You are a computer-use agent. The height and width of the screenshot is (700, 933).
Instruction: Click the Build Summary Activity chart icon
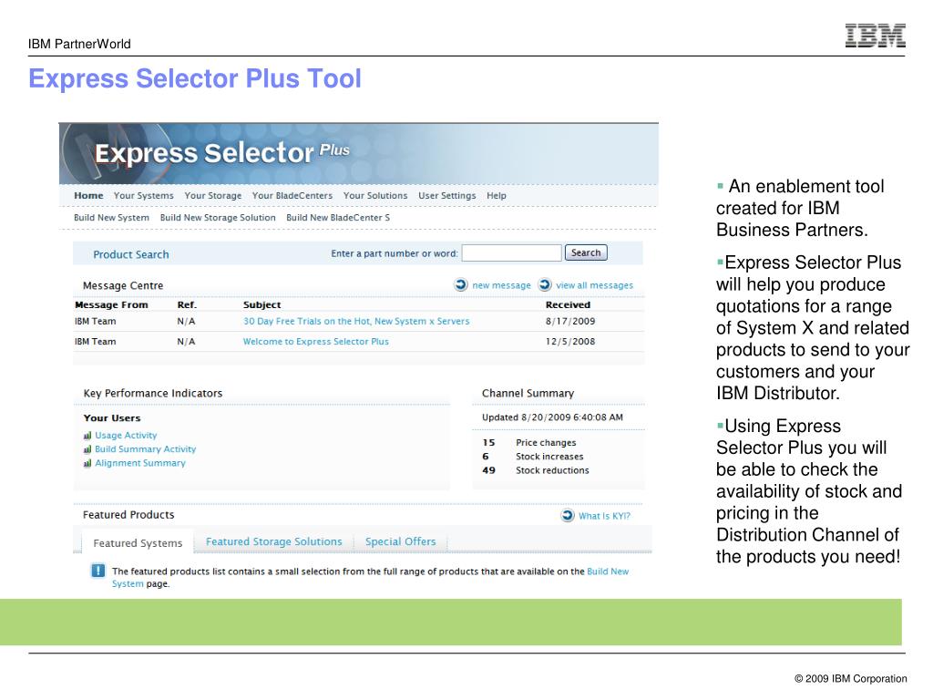click(87, 449)
